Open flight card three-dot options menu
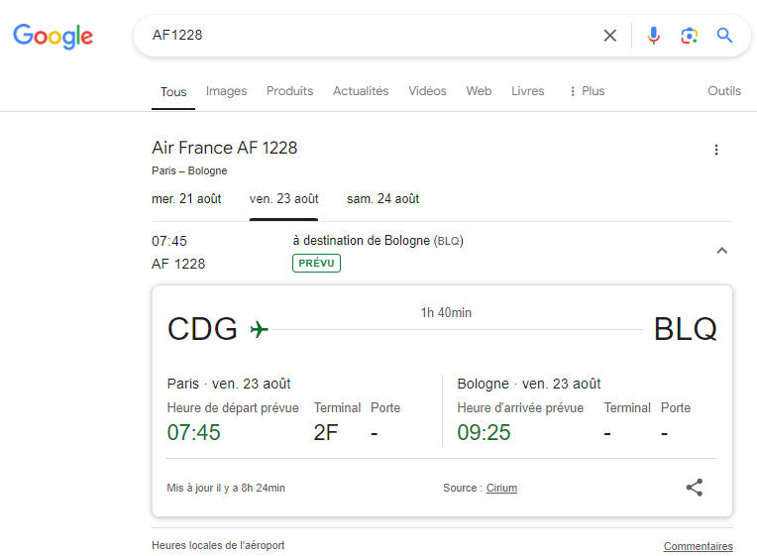757x556 pixels. pyautogui.click(x=716, y=150)
